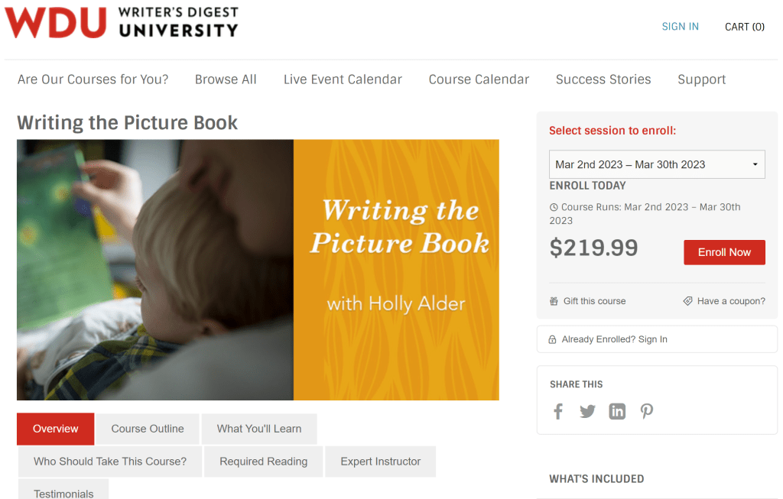Switch to Course Outline tab
The height and width of the screenshot is (499, 783).
coord(148,429)
